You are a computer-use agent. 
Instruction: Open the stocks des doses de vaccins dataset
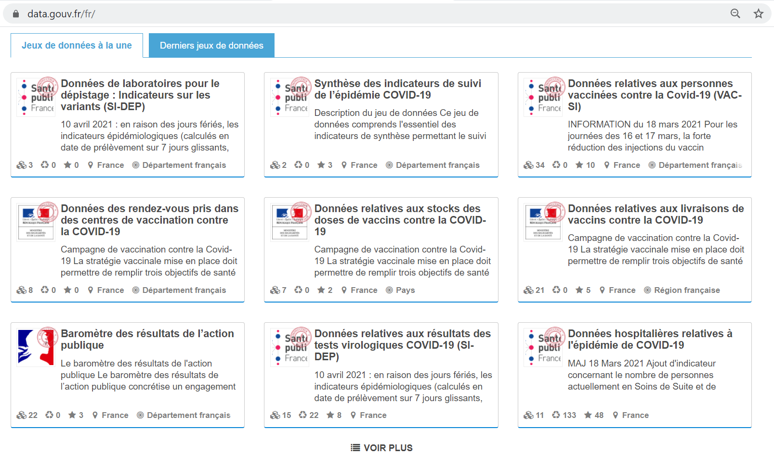[400, 220]
